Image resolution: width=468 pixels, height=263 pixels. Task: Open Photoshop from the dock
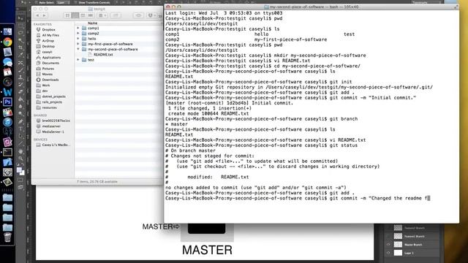coord(7,102)
